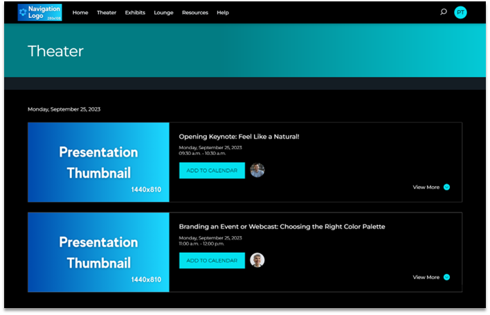Open the Lounge navigation item

tap(163, 12)
